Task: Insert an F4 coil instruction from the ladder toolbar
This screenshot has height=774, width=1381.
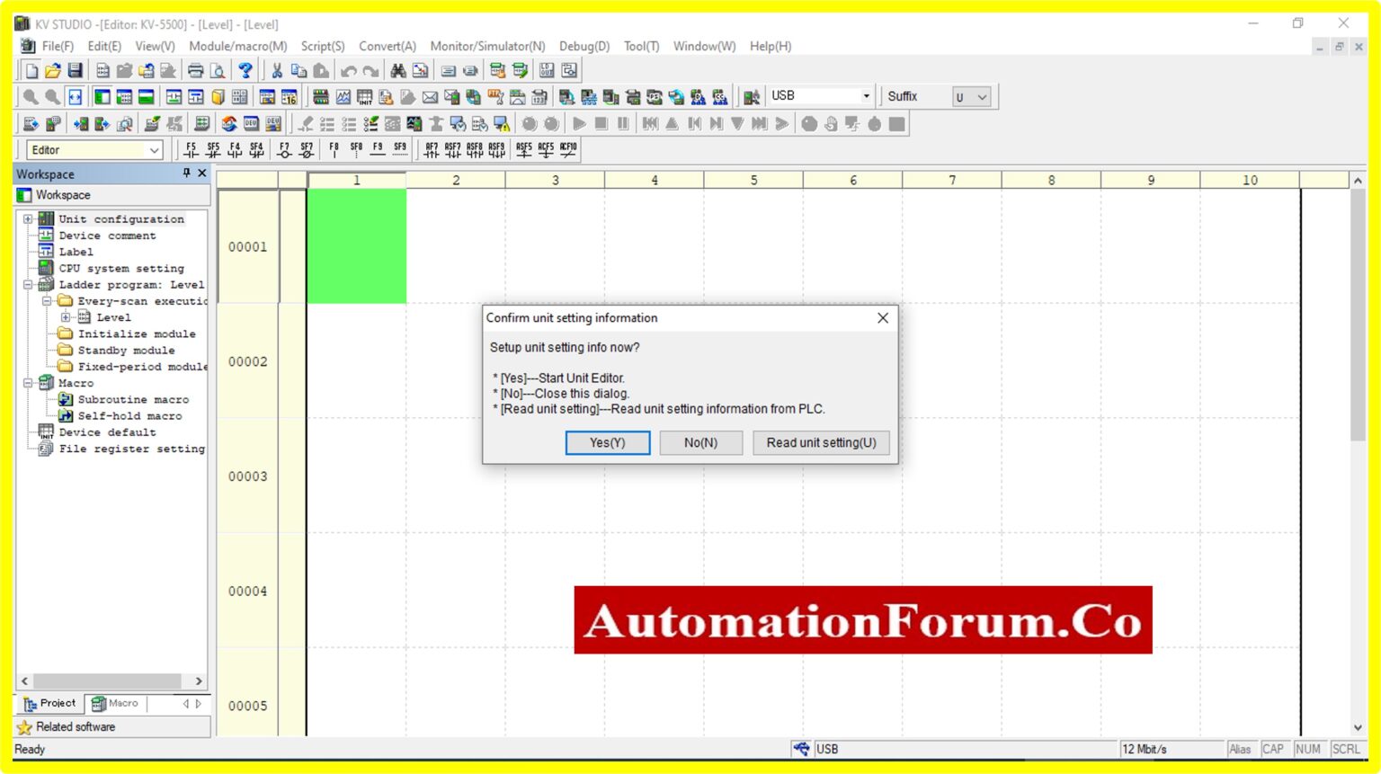Action: [x=236, y=151]
